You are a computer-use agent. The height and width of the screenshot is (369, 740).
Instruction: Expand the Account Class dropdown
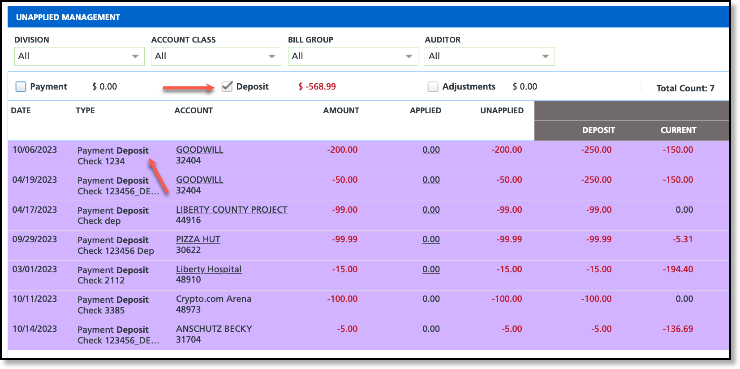(x=216, y=56)
